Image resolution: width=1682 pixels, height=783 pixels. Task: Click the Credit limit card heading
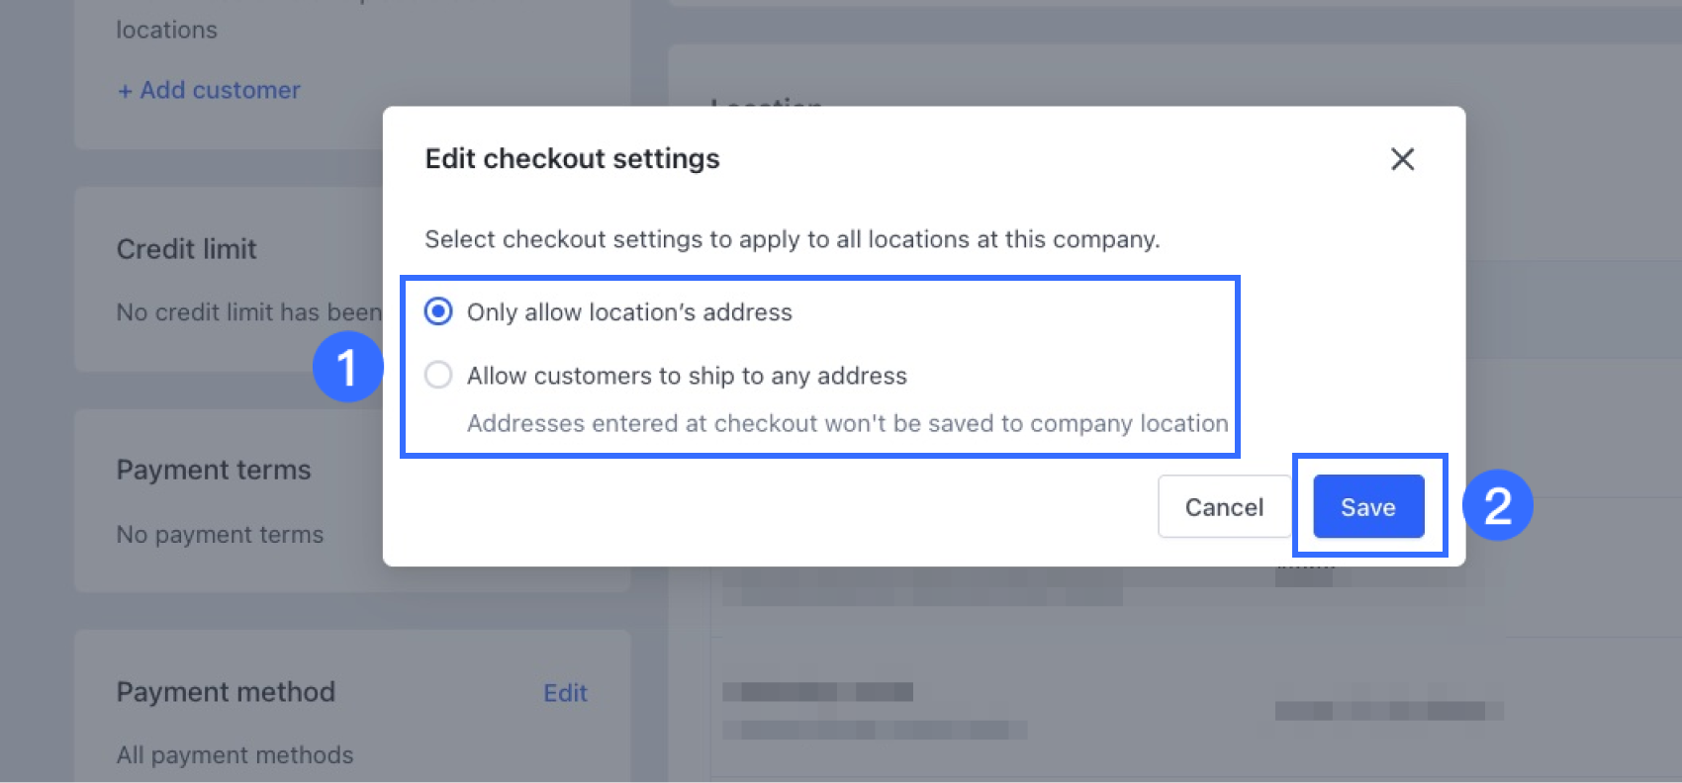pos(187,249)
